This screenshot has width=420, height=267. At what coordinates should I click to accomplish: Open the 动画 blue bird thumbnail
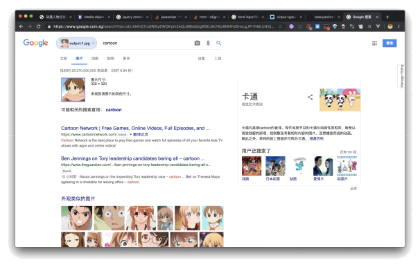pyautogui.click(x=299, y=166)
